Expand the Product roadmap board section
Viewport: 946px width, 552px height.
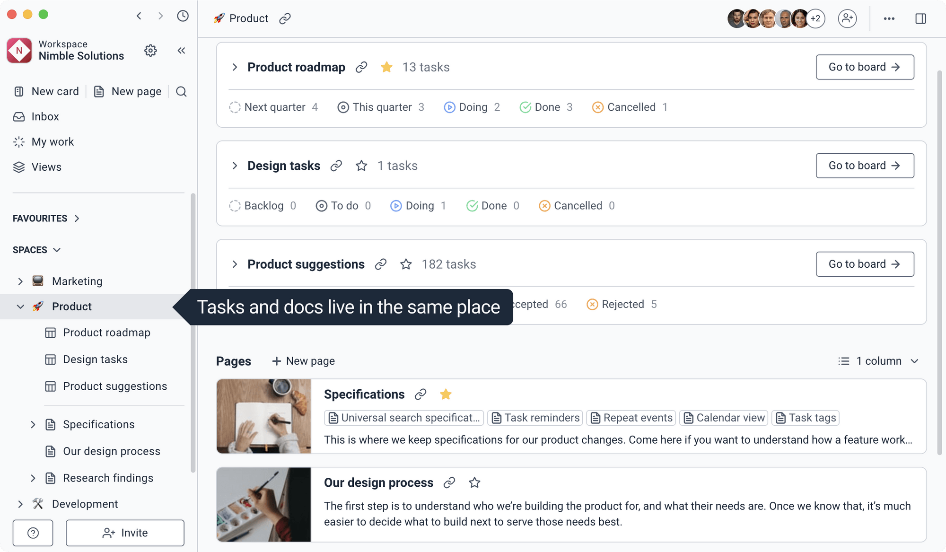(x=235, y=67)
